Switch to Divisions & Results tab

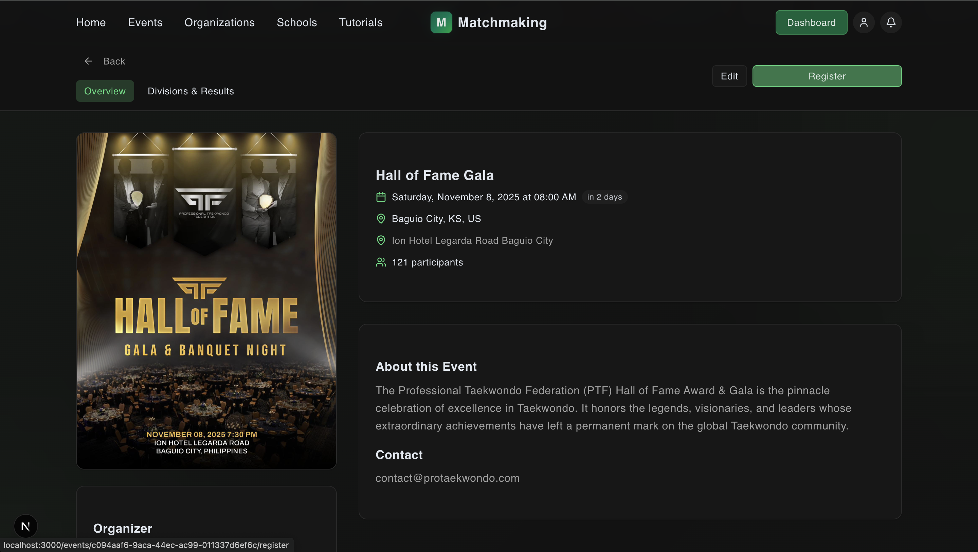tap(191, 91)
